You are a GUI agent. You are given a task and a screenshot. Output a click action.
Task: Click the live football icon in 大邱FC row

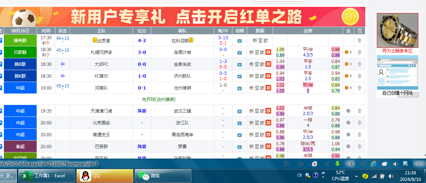coord(346,64)
